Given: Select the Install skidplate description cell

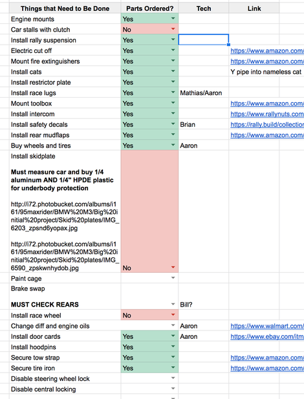Looking at the screenshot, I should [x=65, y=211].
